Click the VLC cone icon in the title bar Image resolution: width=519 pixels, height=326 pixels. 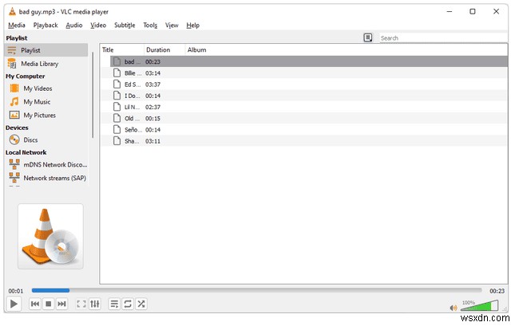[12, 12]
